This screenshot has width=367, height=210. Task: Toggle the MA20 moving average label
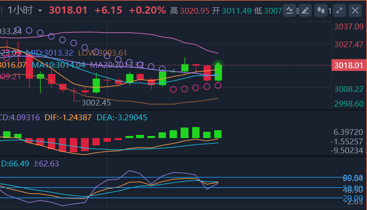click(117, 65)
